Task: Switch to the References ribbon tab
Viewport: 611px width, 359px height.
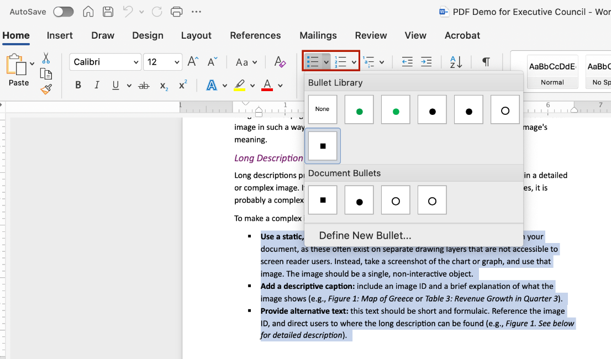Action: [255, 35]
